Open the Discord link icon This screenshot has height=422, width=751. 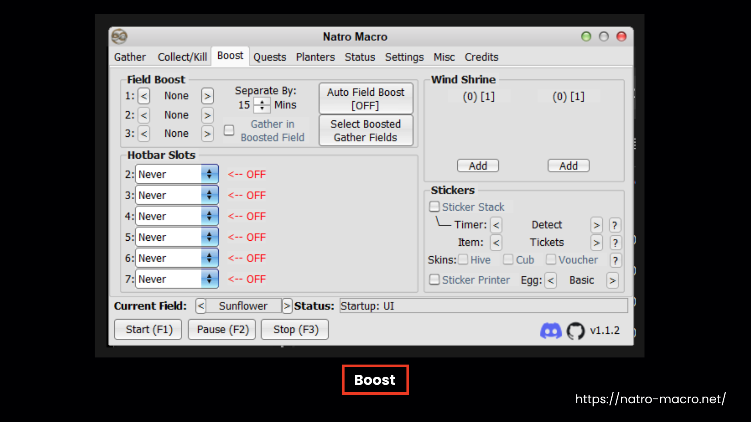pos(551,331)
